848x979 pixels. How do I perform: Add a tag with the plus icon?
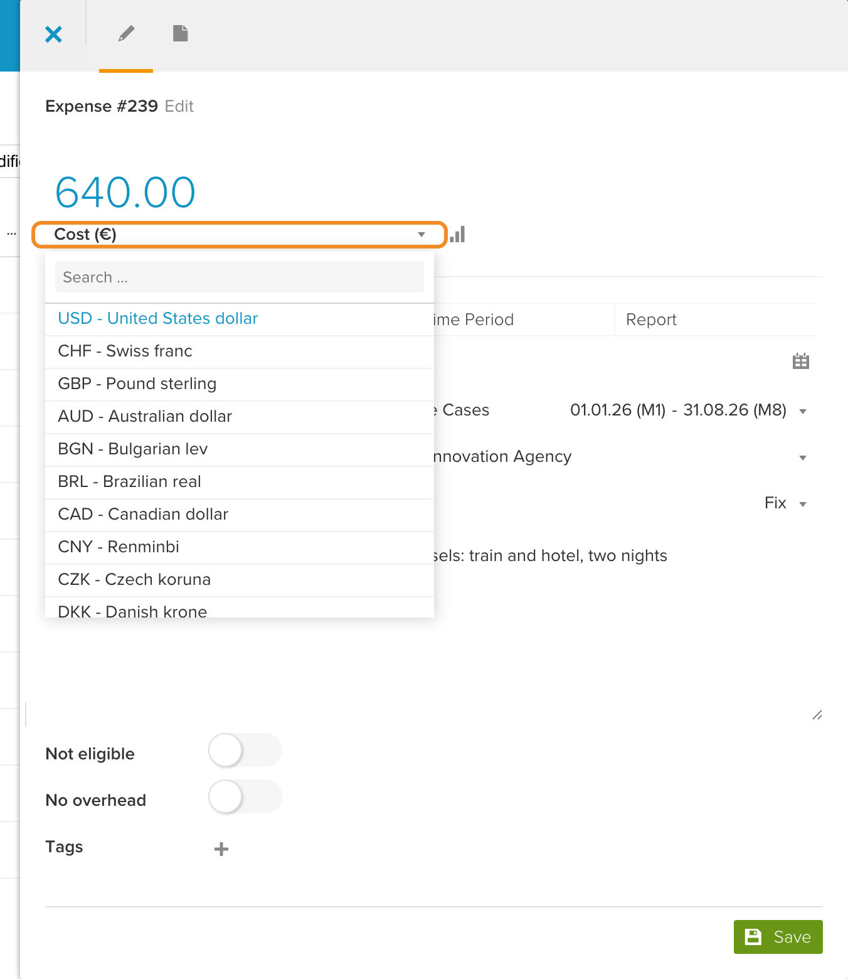click(x=221, y=849)
